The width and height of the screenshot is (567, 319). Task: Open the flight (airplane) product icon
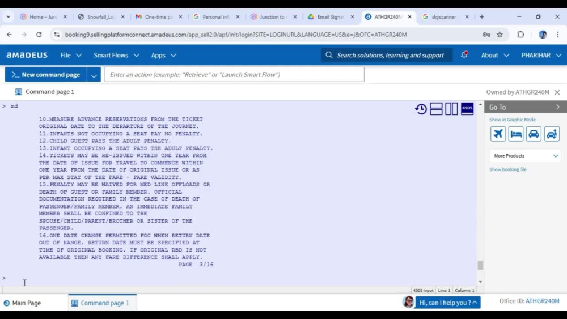pyautogui.click(x=498, y=134)
